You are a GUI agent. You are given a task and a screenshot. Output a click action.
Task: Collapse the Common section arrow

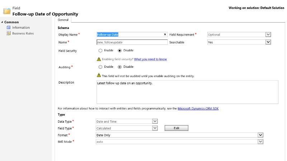(x=2, y=22)
